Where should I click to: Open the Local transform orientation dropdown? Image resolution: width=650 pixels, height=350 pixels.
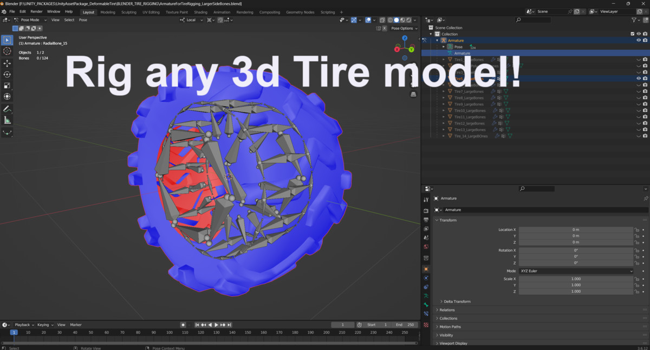tap(191, 20)
